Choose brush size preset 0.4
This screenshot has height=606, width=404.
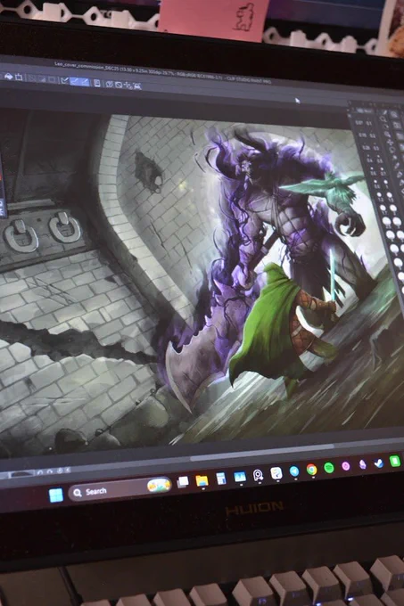[x=369, y=158]
